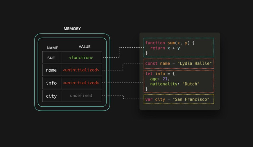253x147 pixels.
Task: Click the function keyword in the sum declaration
Action: point(155,43)
